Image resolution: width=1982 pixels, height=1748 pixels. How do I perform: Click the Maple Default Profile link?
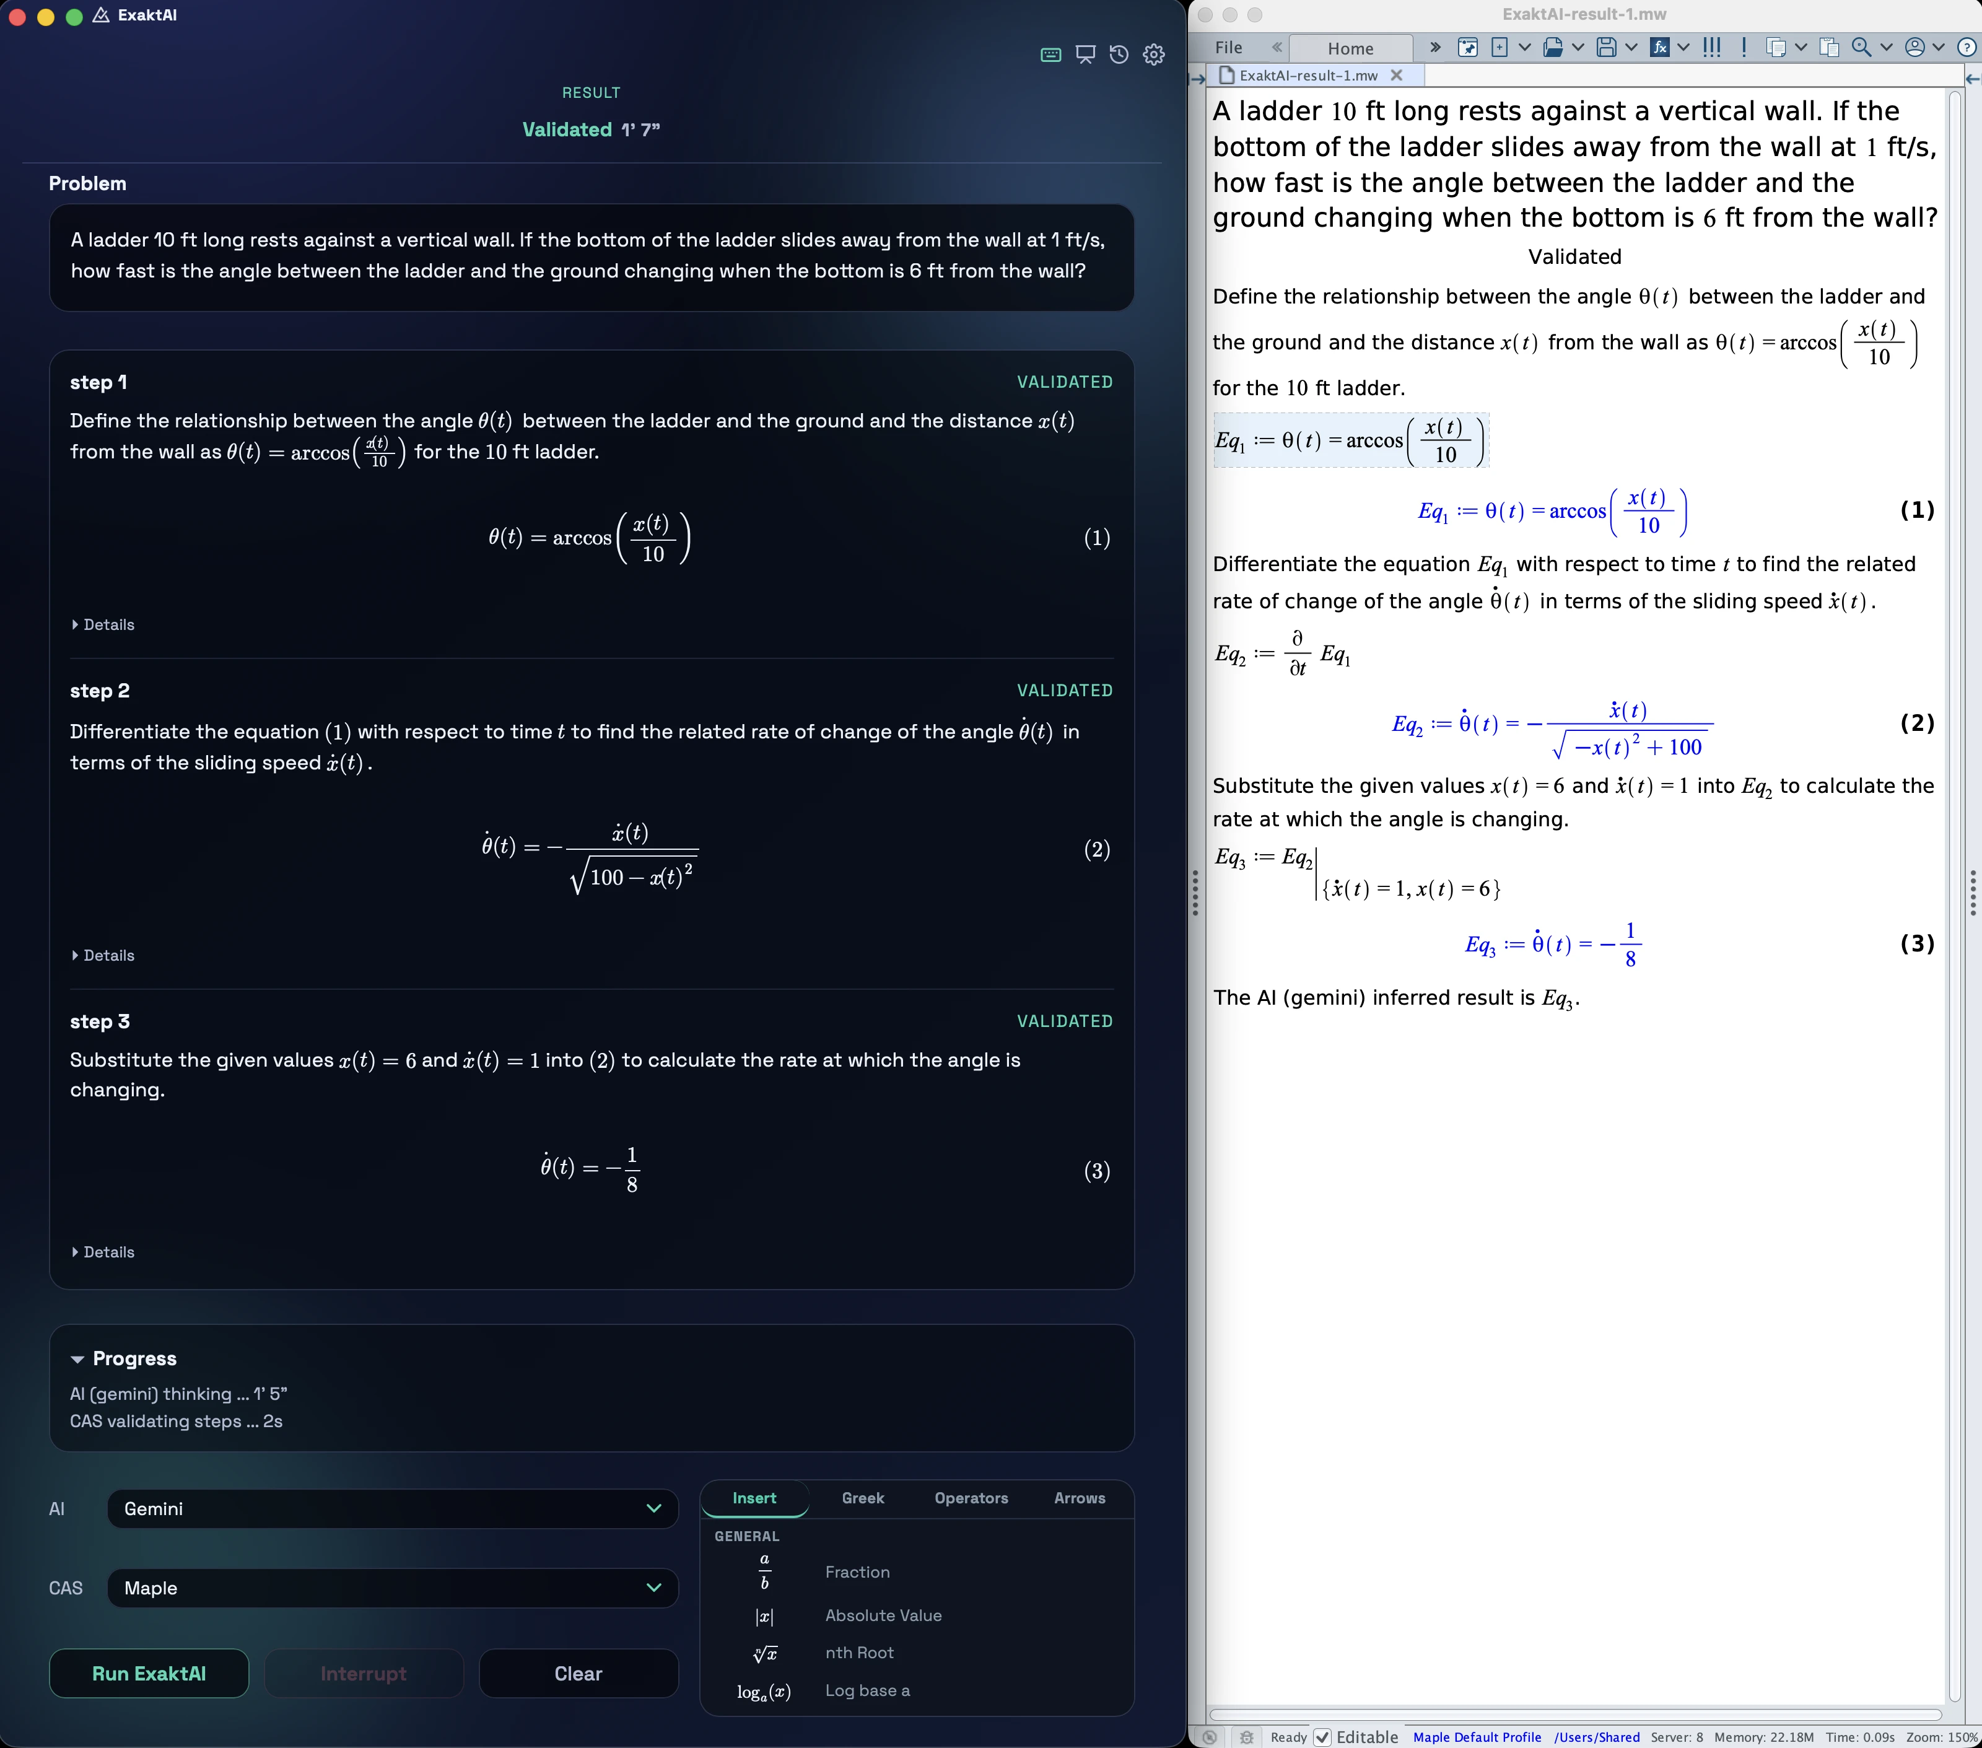pyautogui.click(x=1478, y=1737)
